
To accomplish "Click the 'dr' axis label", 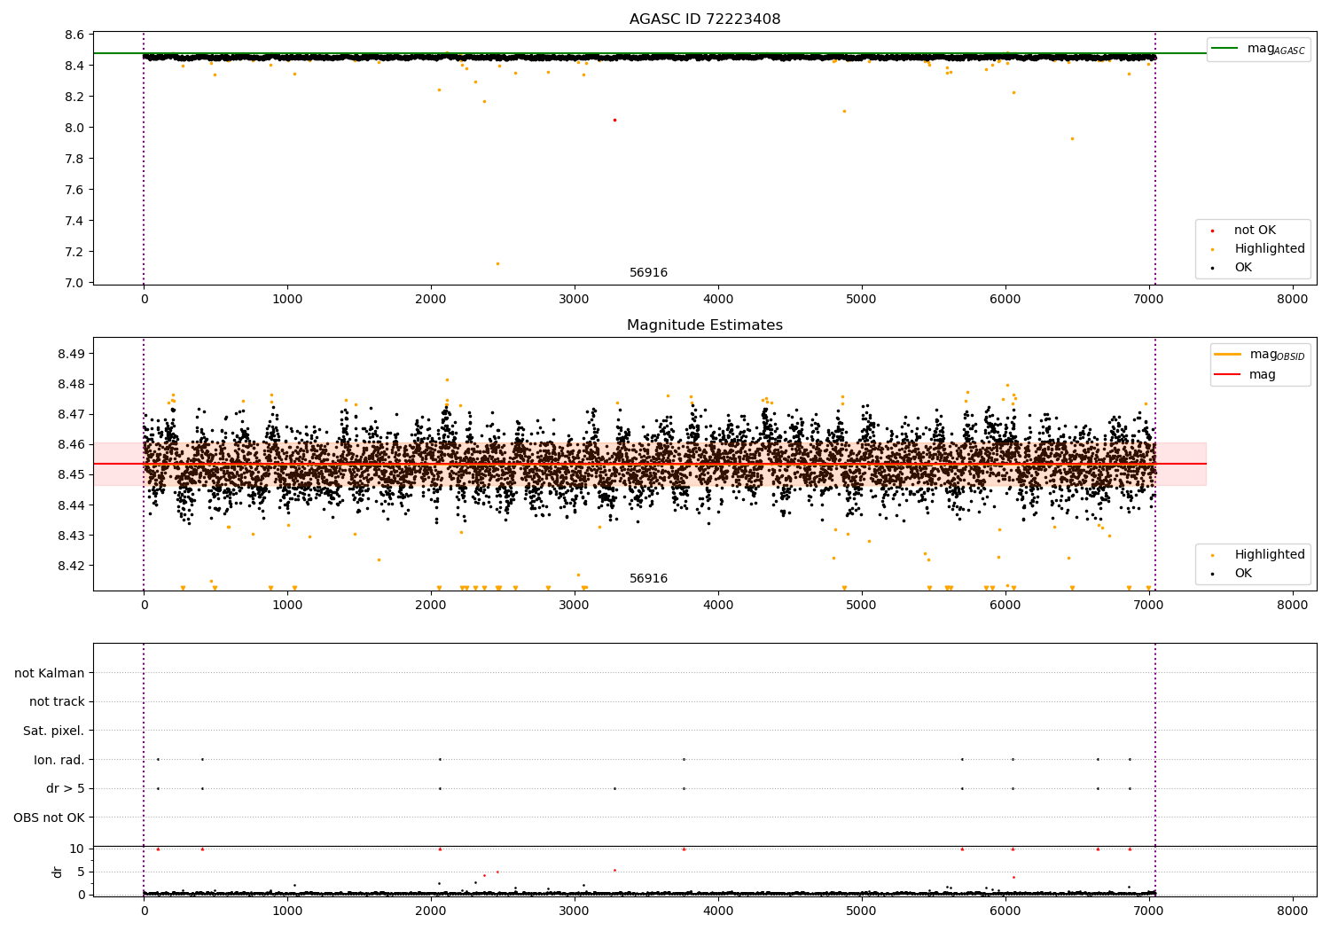I will click(58, 872).
